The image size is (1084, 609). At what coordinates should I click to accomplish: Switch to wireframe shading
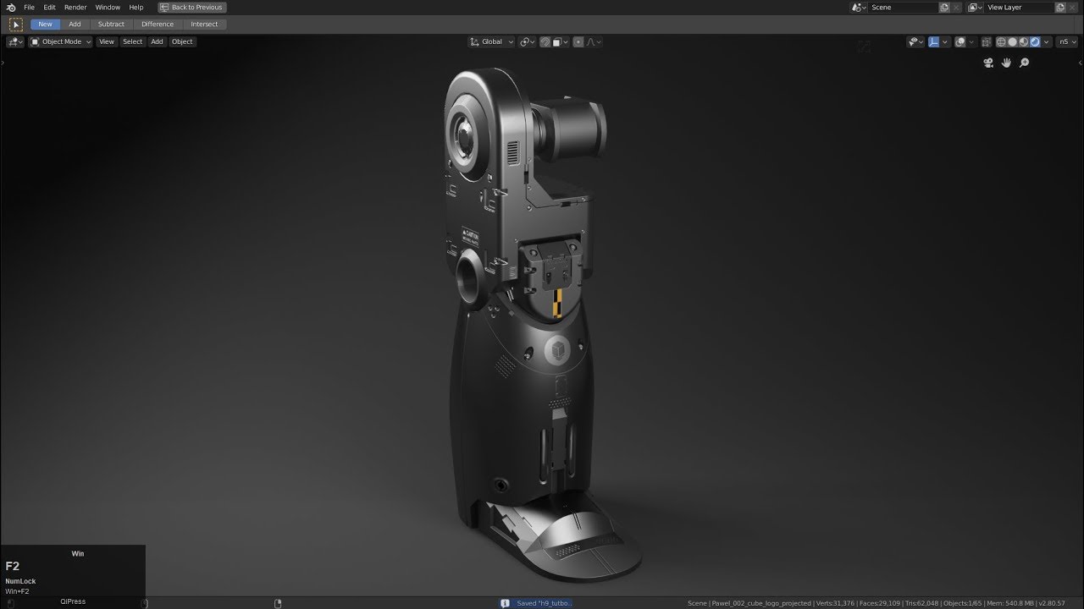[1001, 41]
